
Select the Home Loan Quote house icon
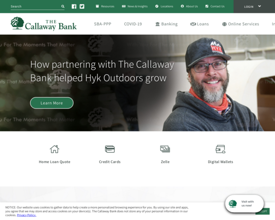(55, 149)
